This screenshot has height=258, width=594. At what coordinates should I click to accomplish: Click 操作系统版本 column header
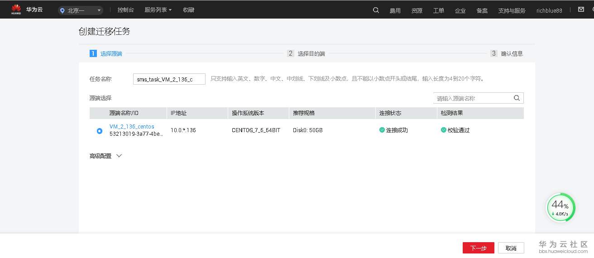248,113
